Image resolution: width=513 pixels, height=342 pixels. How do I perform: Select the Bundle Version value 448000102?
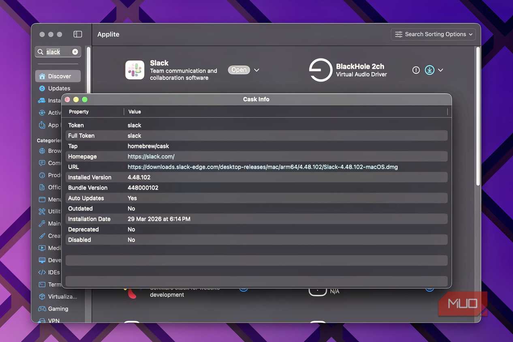click(x=143, y=188)
